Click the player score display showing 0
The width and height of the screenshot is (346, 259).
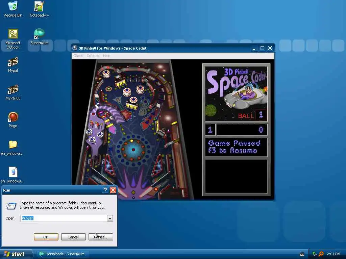[242, 130]
